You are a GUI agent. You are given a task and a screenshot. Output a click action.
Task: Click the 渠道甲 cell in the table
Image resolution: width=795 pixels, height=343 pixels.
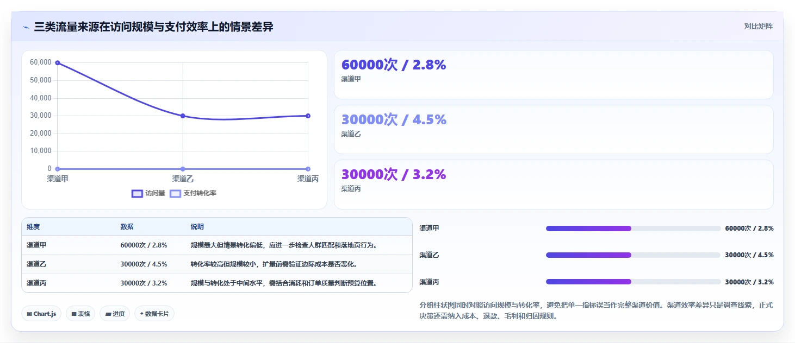pos(36,245)
